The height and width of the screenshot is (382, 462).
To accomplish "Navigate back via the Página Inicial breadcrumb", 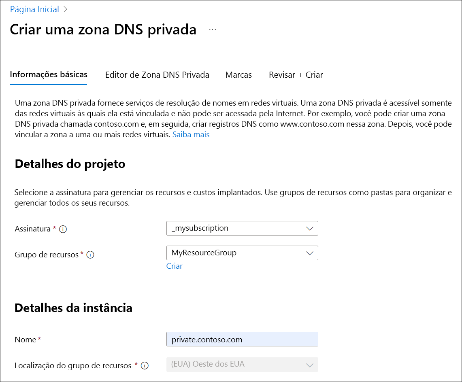I will [x=34, y=8].
